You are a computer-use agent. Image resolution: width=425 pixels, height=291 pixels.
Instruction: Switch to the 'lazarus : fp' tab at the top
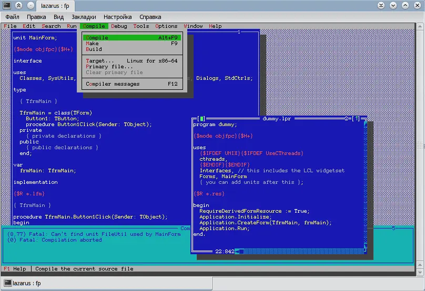pos(55,6)
